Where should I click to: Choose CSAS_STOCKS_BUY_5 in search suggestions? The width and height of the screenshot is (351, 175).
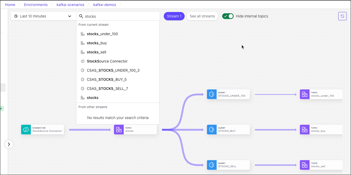click(x=106, y=79)
